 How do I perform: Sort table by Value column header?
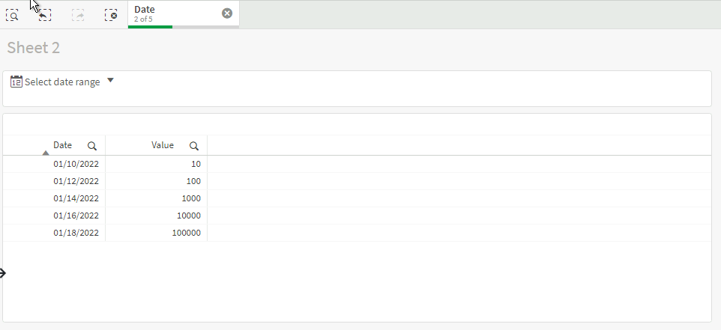click(x=163, y=145)
